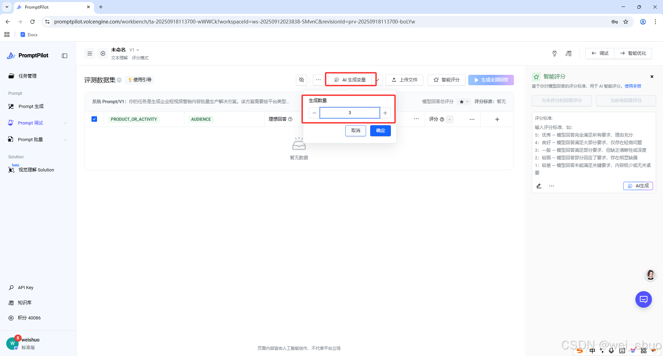
Task: Click the 上传文件 upload button
Action: [x=404, y=80]
